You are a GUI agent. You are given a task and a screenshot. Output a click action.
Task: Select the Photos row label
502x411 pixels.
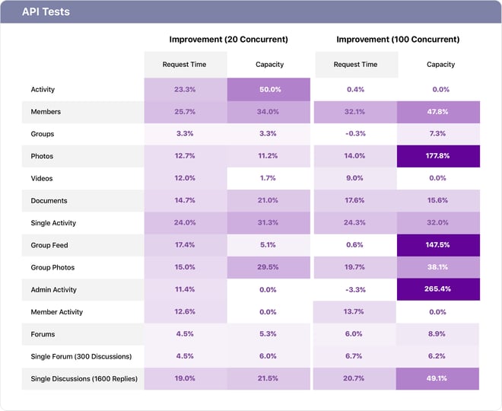point(43,156)
